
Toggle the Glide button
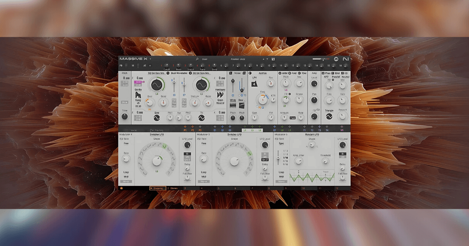tap(125, 102)
